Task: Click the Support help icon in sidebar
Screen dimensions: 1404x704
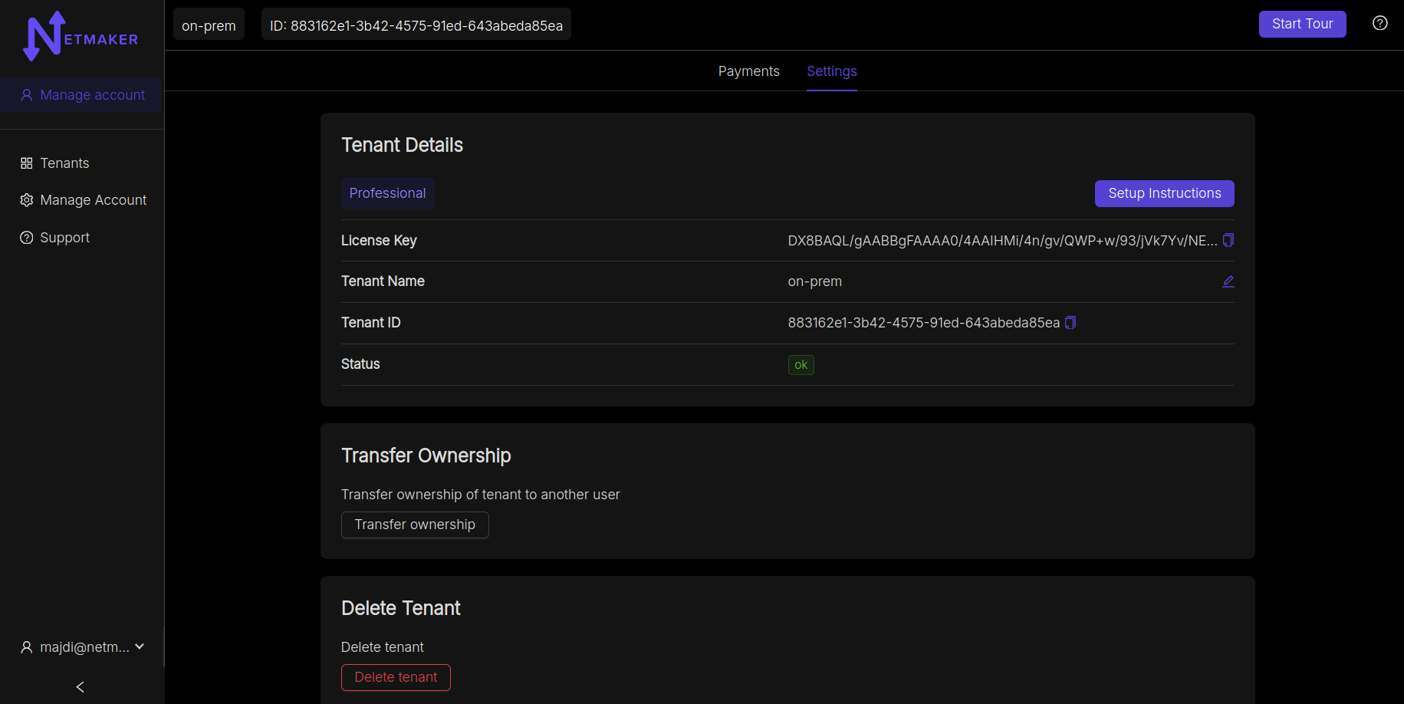Action: point(27,238)
